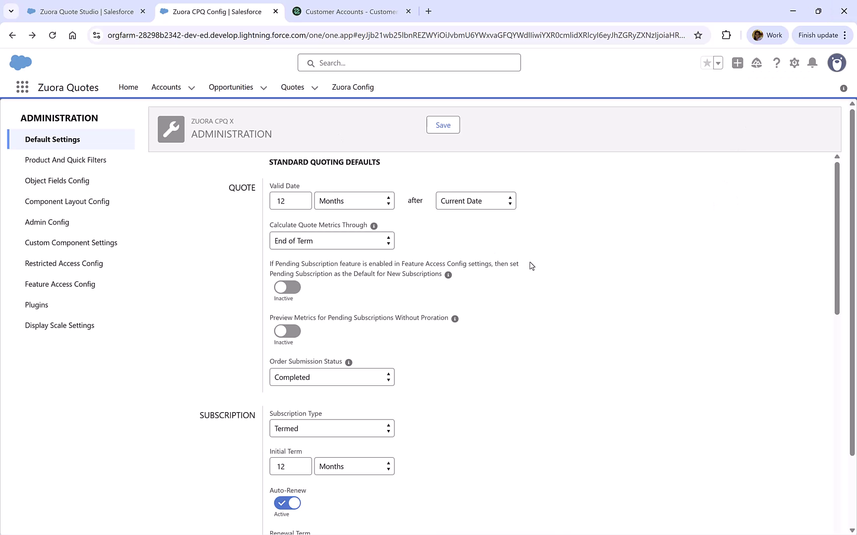The image size is (857, 535).
Task: Open Feature Access Config settings
Action: pos(60,284)
